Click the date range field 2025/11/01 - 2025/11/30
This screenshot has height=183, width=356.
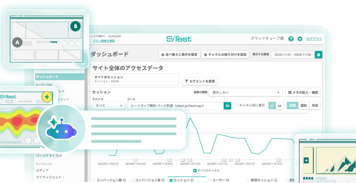[293, 55]
